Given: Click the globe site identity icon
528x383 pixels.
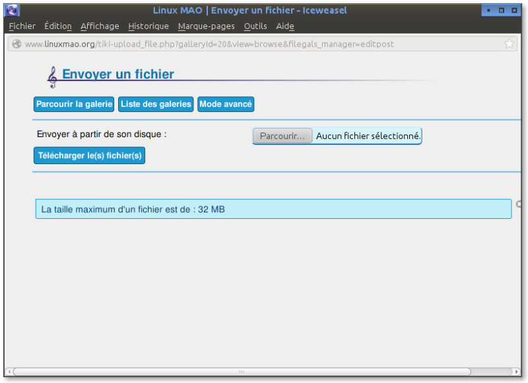Looking at the screenshot, I should (16, 44).
